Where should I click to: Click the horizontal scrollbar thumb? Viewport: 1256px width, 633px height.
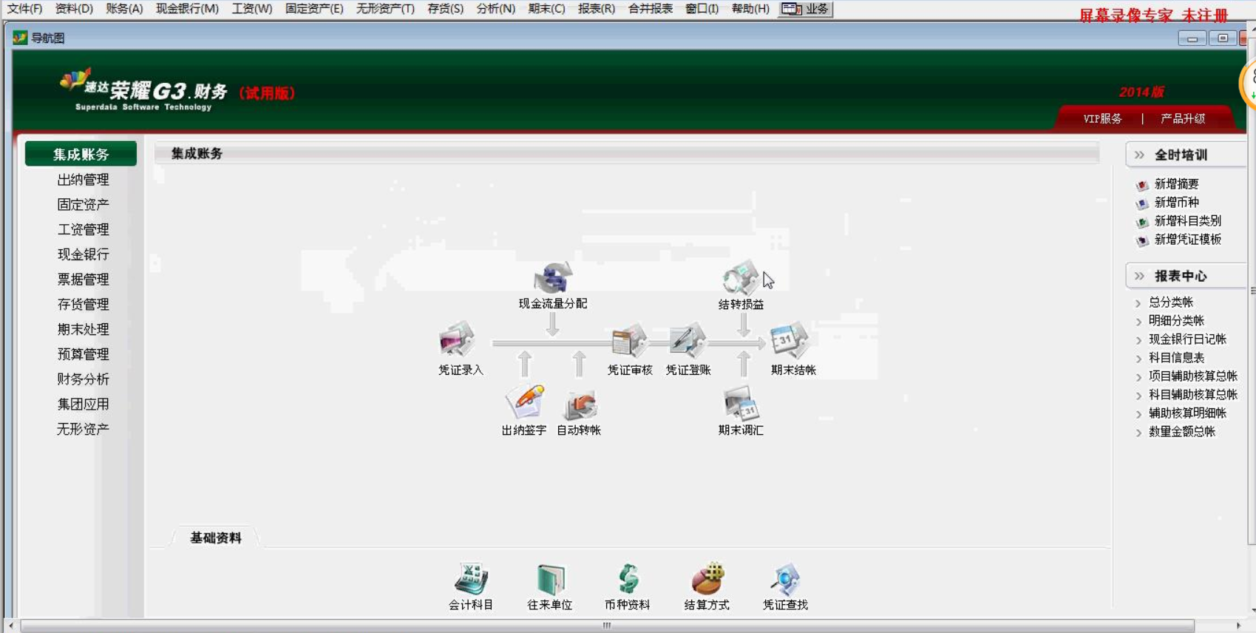(607, 626)
